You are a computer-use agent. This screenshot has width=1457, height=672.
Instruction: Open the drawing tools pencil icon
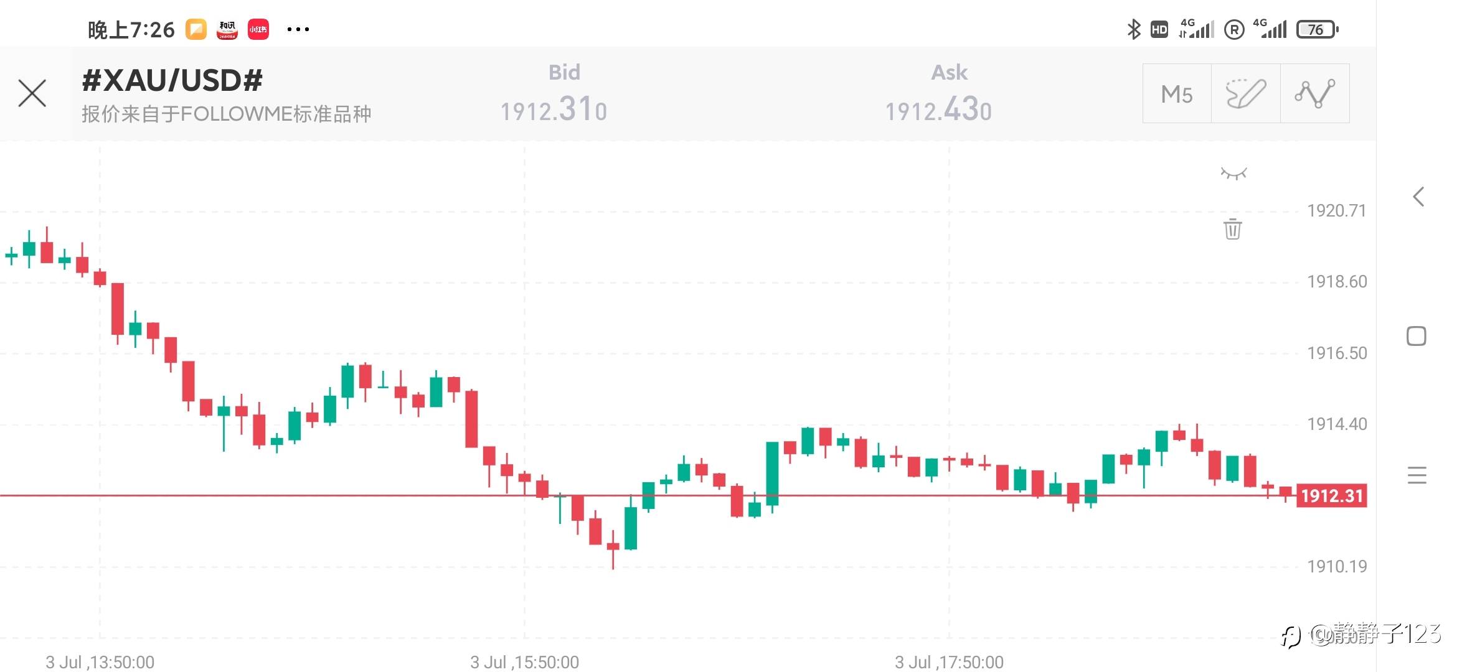point(1245,93)
